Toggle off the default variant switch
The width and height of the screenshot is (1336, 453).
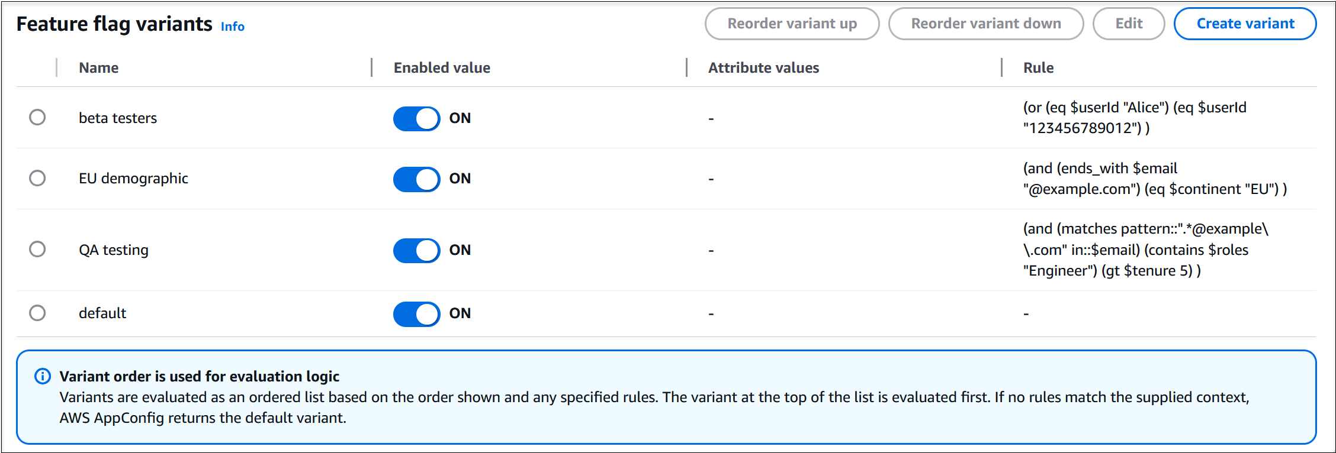point(416,314)
